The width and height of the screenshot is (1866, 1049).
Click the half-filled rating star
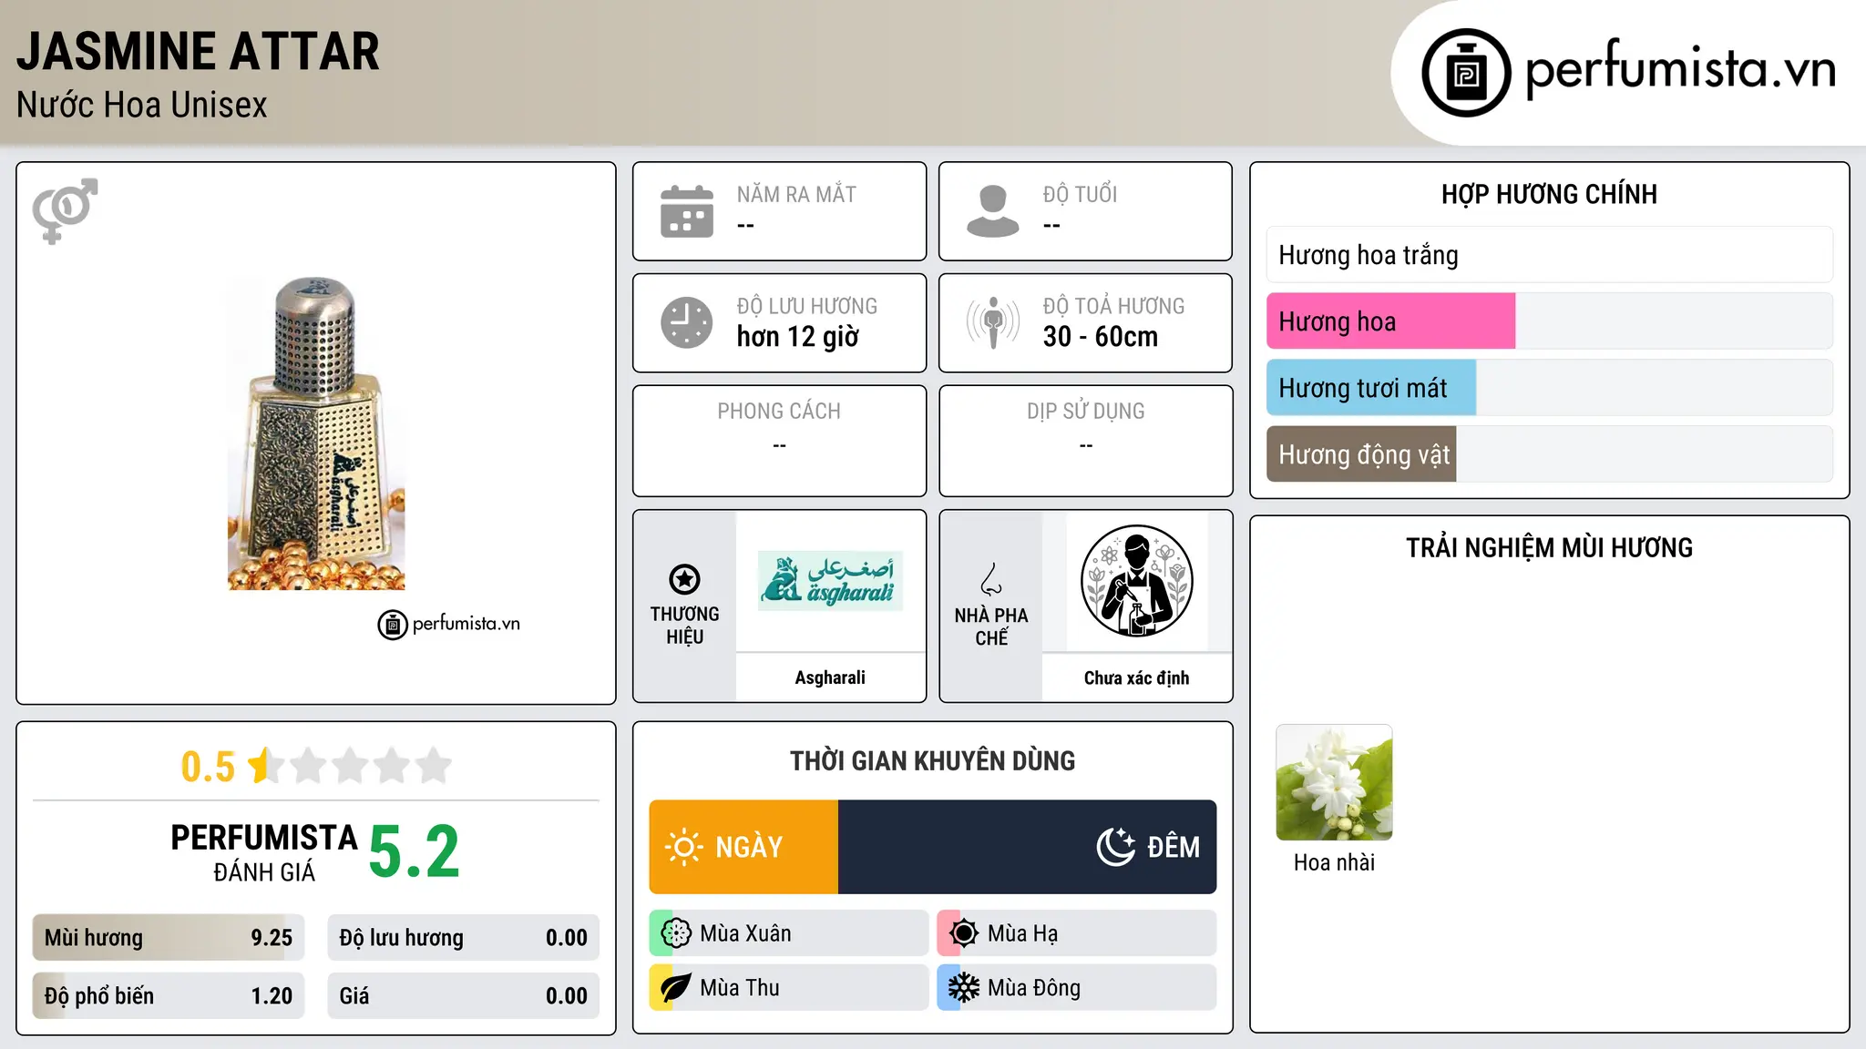264,766
